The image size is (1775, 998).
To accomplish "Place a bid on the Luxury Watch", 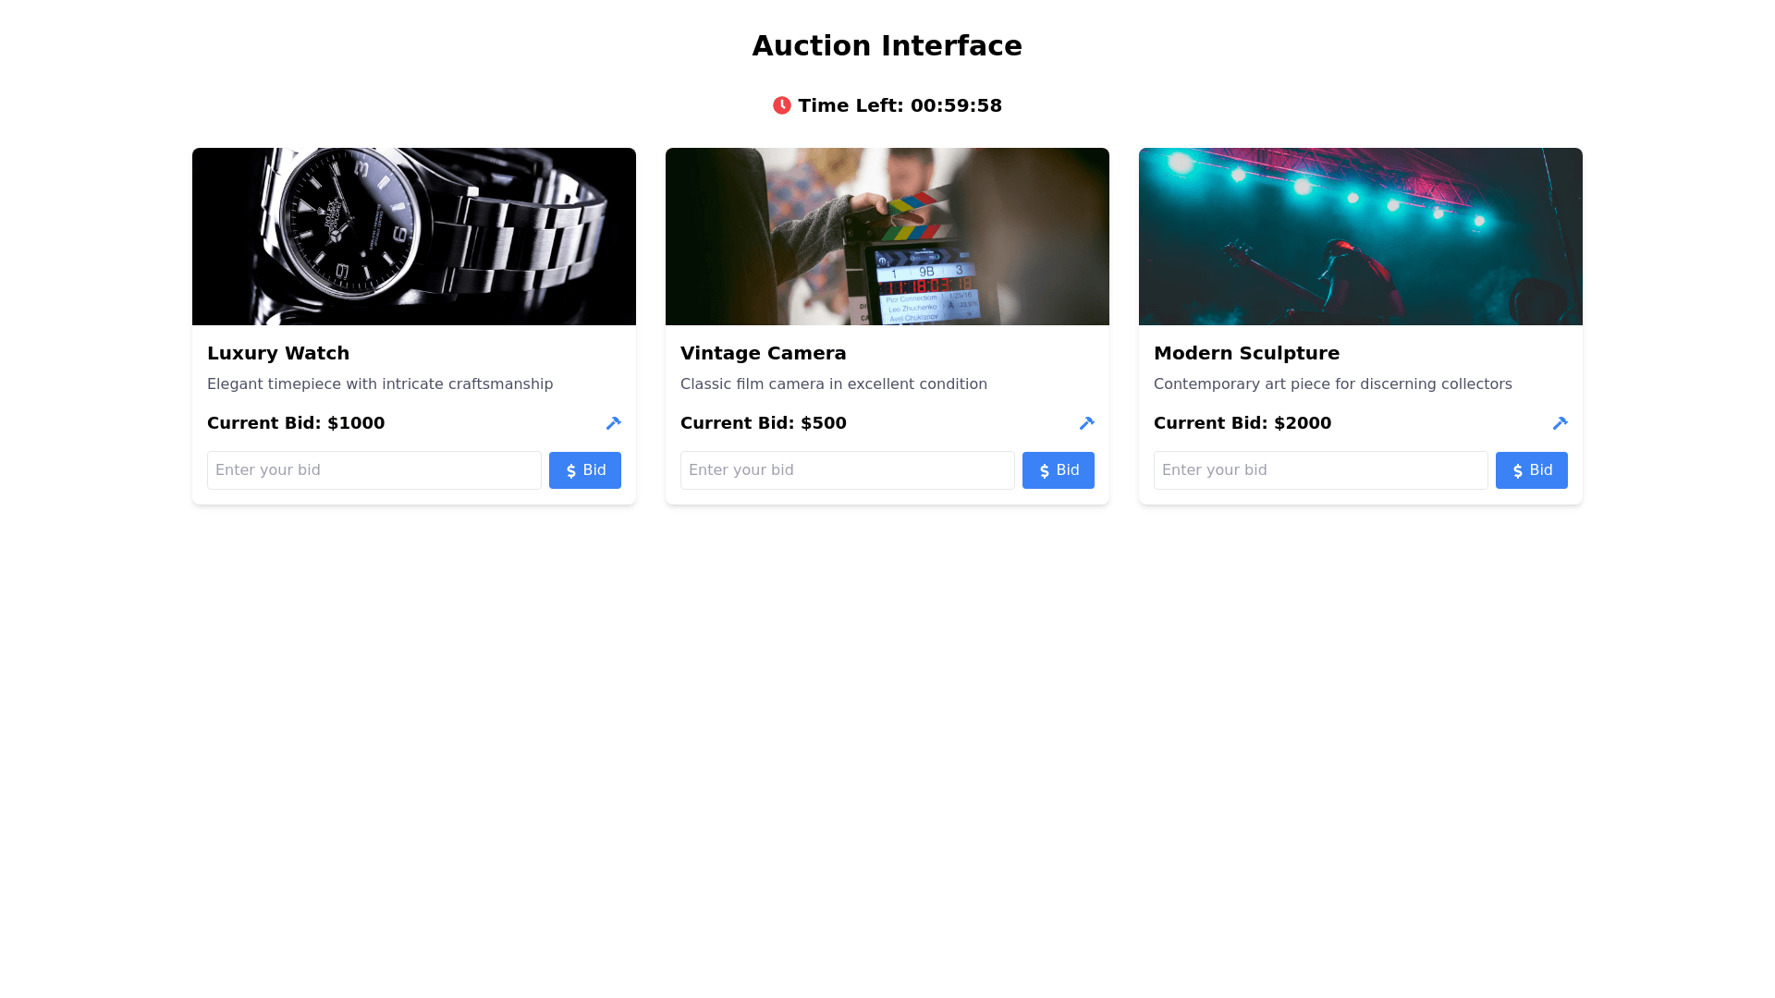I will coord(585,470).
